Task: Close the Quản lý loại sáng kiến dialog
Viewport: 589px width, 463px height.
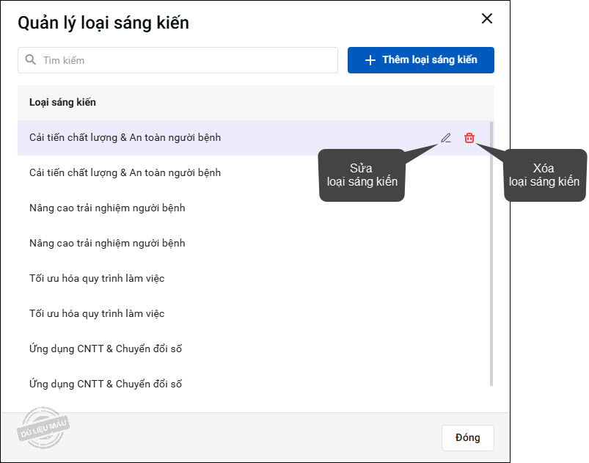Action: pos(487,19)
